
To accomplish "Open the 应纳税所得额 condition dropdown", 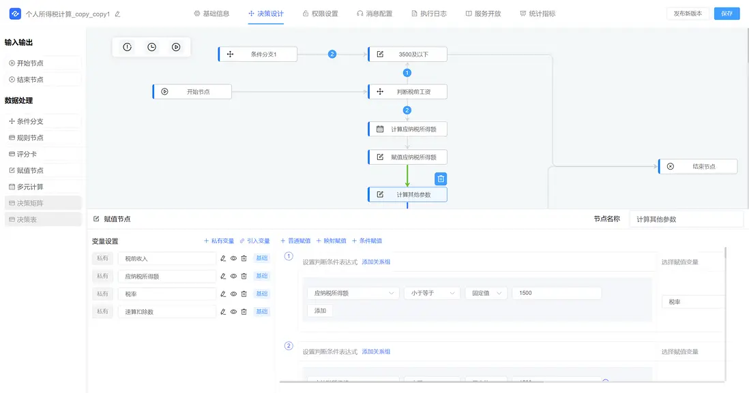I will click(353, 293).
